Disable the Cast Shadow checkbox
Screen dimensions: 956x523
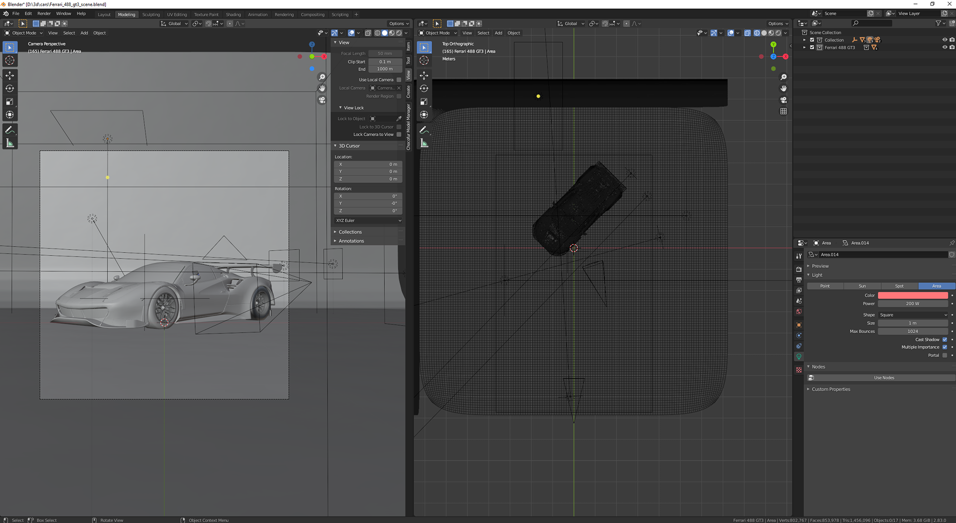point(945,340)
